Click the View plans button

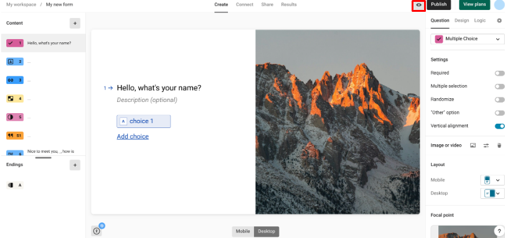tap(474, 4)
